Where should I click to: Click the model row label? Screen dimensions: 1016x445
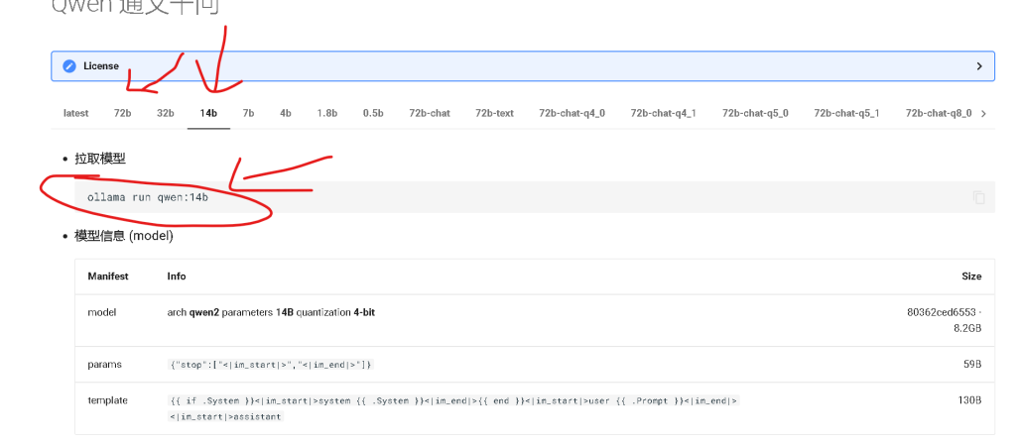(x=102, y=312)
